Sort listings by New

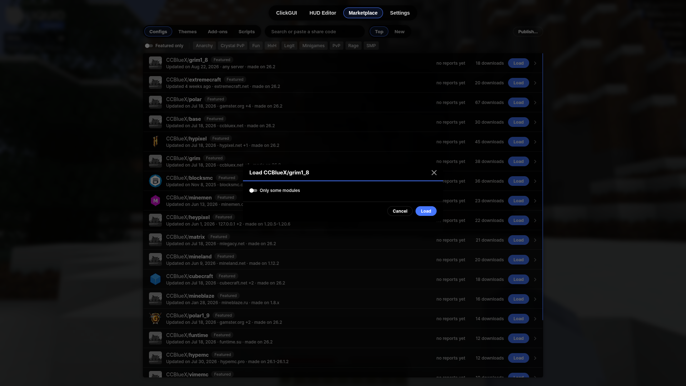399,32
